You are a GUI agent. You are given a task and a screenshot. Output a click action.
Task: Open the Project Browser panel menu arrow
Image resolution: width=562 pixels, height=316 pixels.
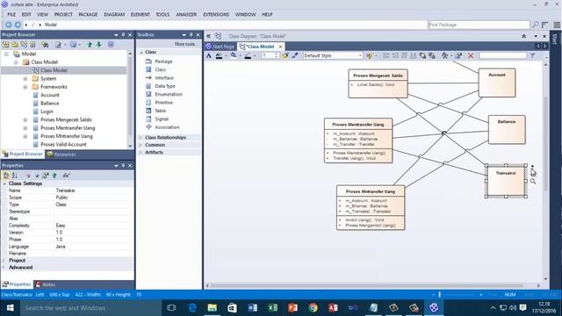tap(116, 35)
